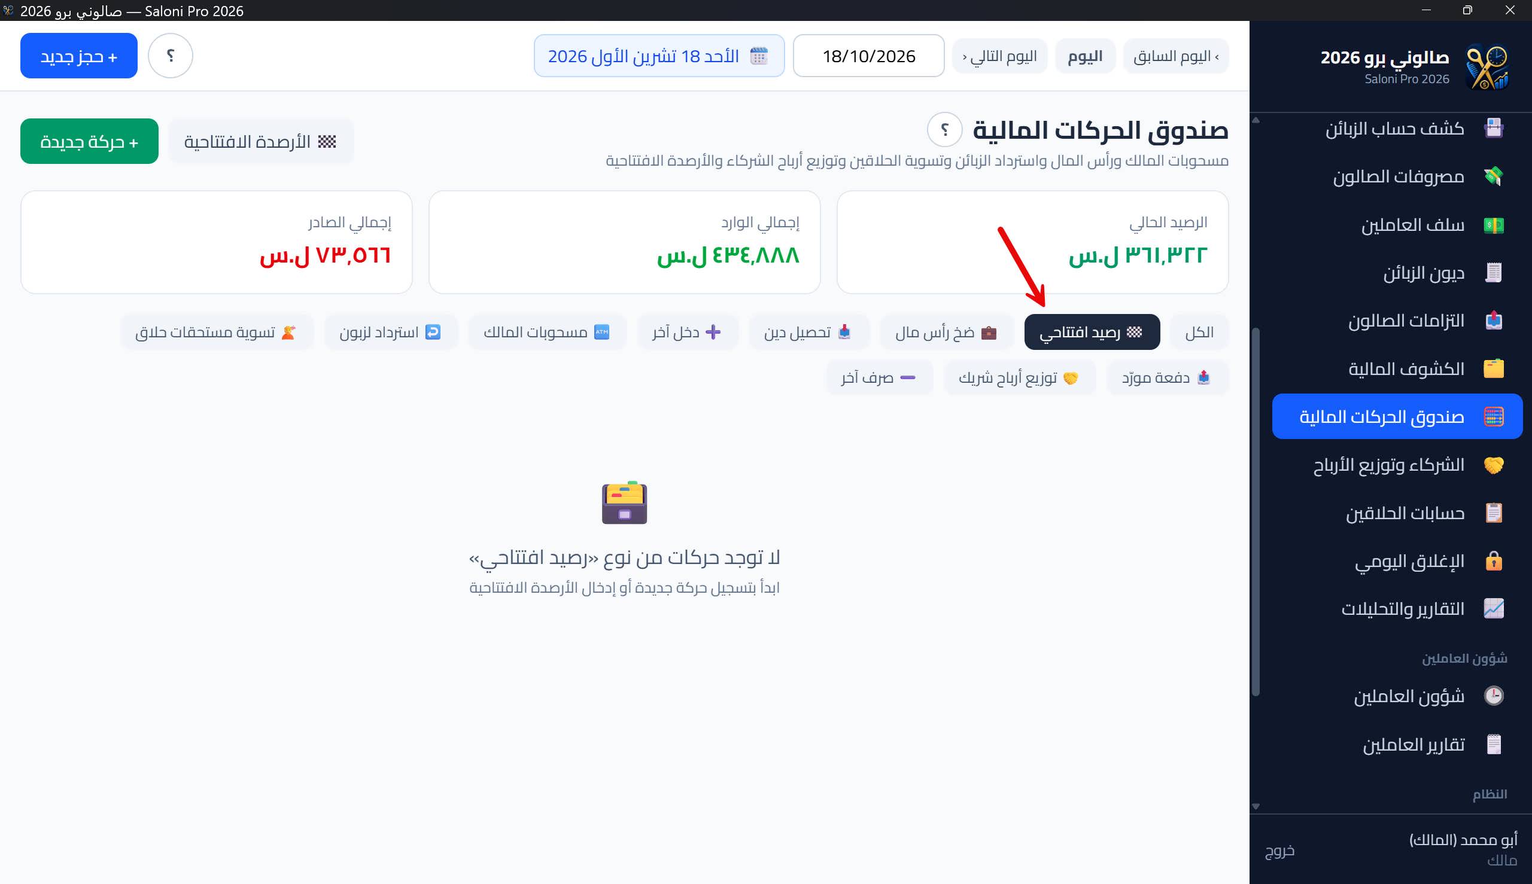Click sidebar scrollbar down arrow
Screen dimensions: 1532x884
click(1256, 806)
